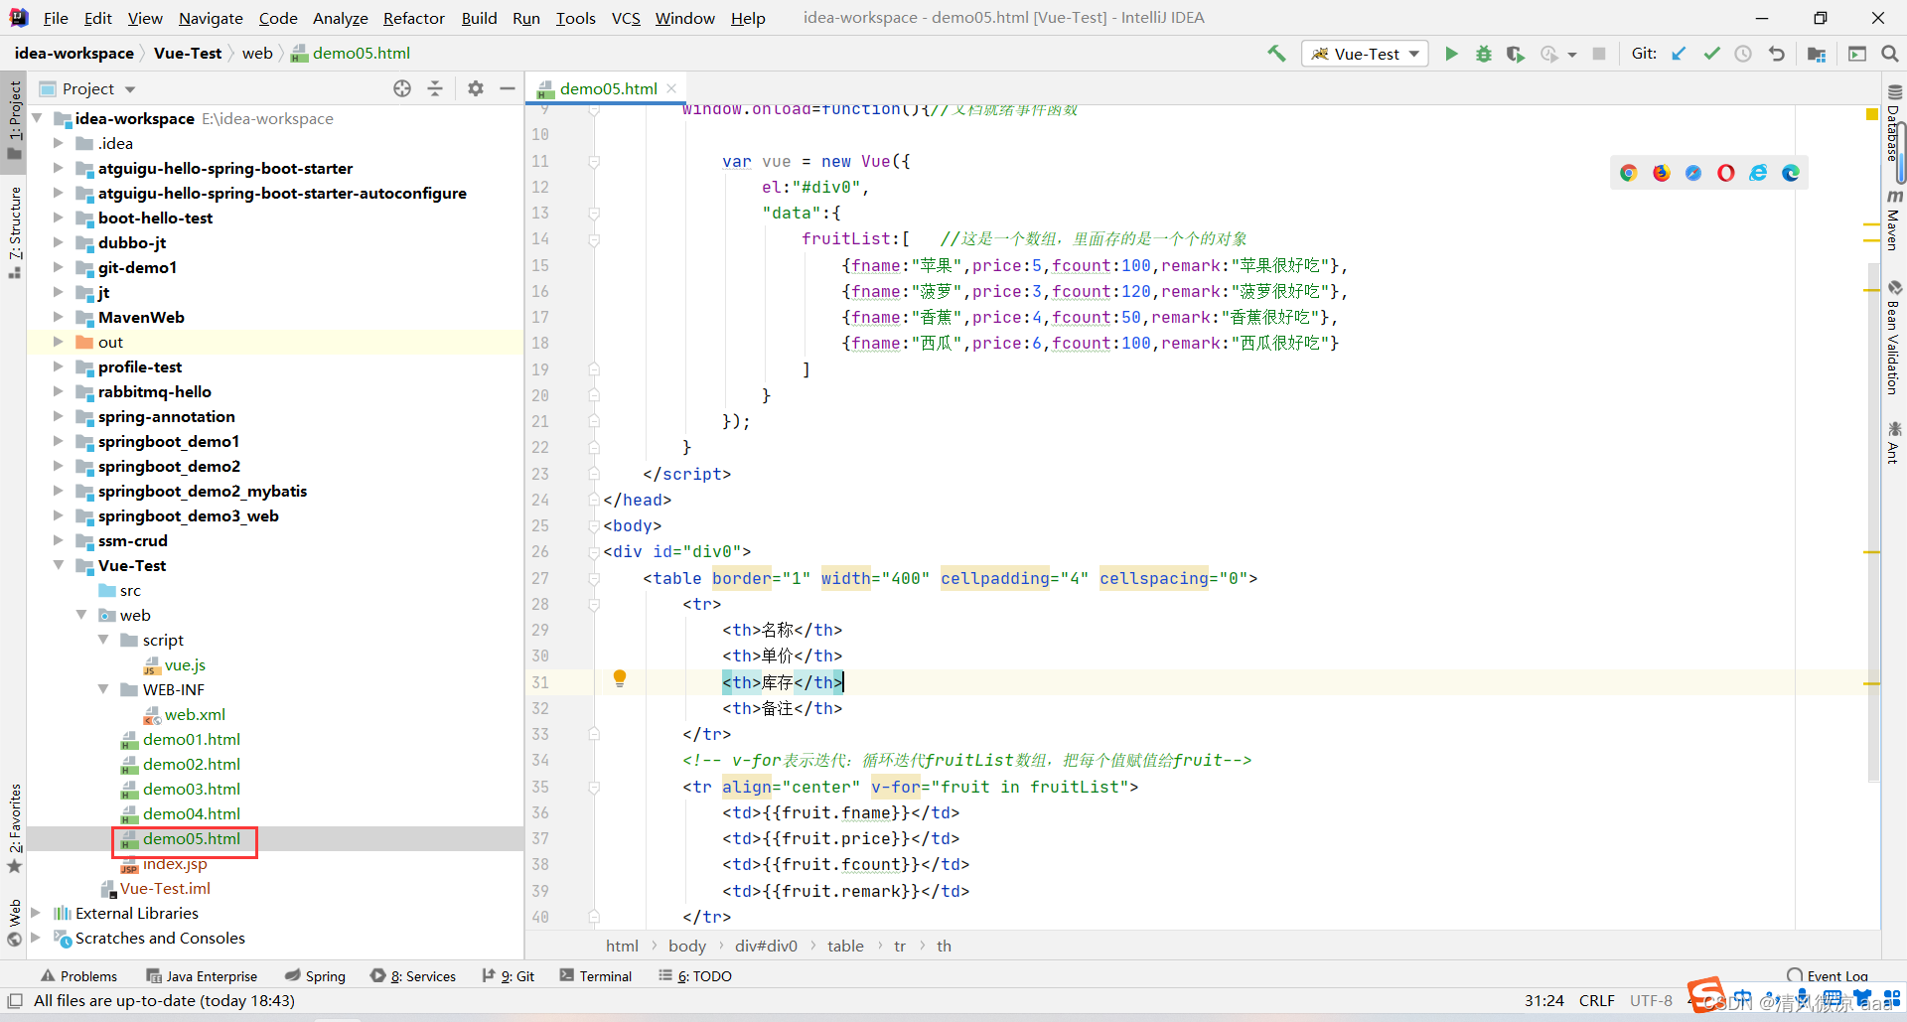Open in Chrome browser icon
Screen dimensions: 1907x1022
tap(1629, 173)
